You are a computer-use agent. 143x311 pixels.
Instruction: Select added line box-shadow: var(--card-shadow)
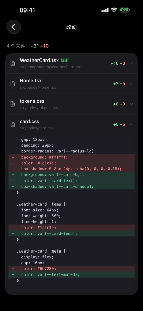[71, 187]
